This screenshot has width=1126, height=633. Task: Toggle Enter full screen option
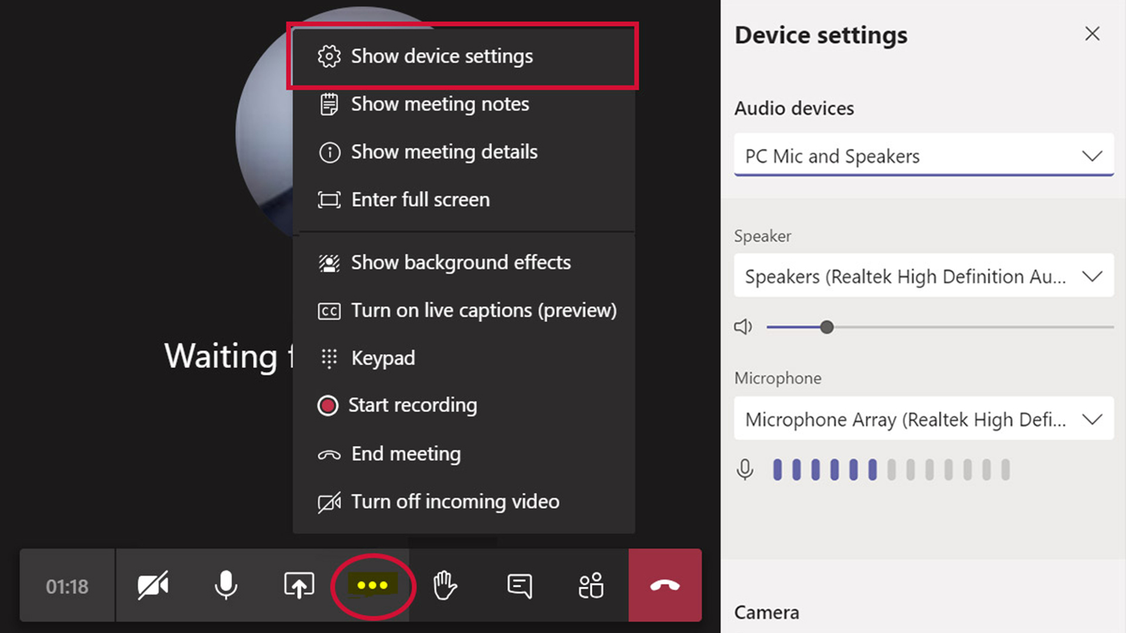pyautogui.click(x=420, y=199)
